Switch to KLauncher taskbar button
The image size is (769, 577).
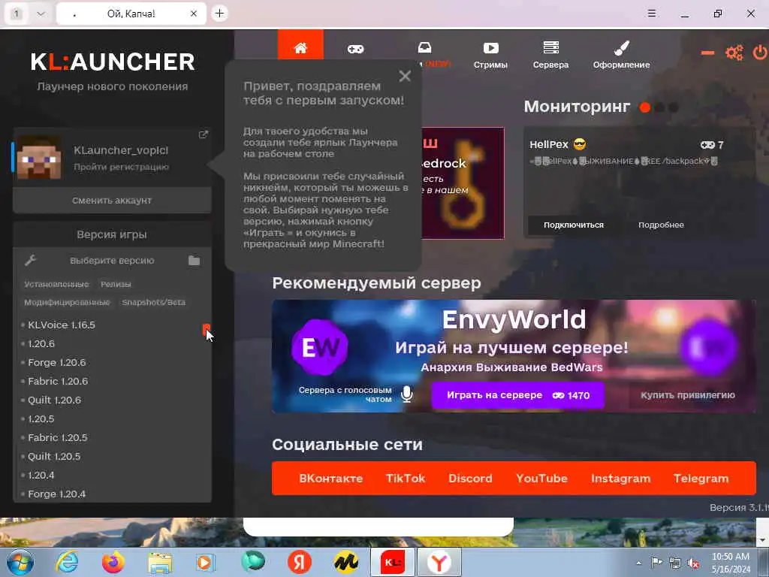tap(393, 562)
